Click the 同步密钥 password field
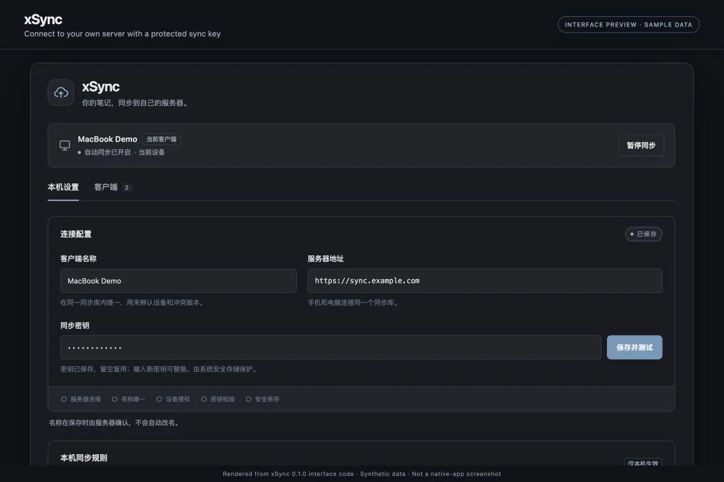724x482 pixels. [331, 348]
